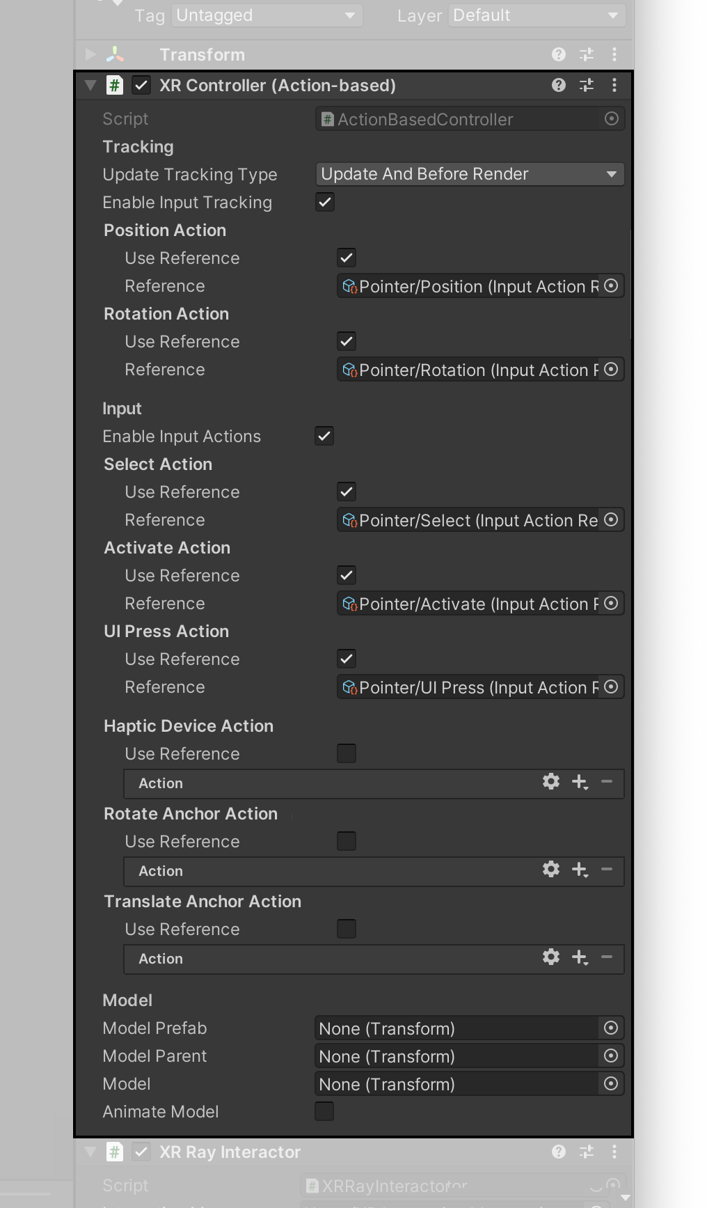Click gear icon in Haptic Device Action

coord(551,782)
